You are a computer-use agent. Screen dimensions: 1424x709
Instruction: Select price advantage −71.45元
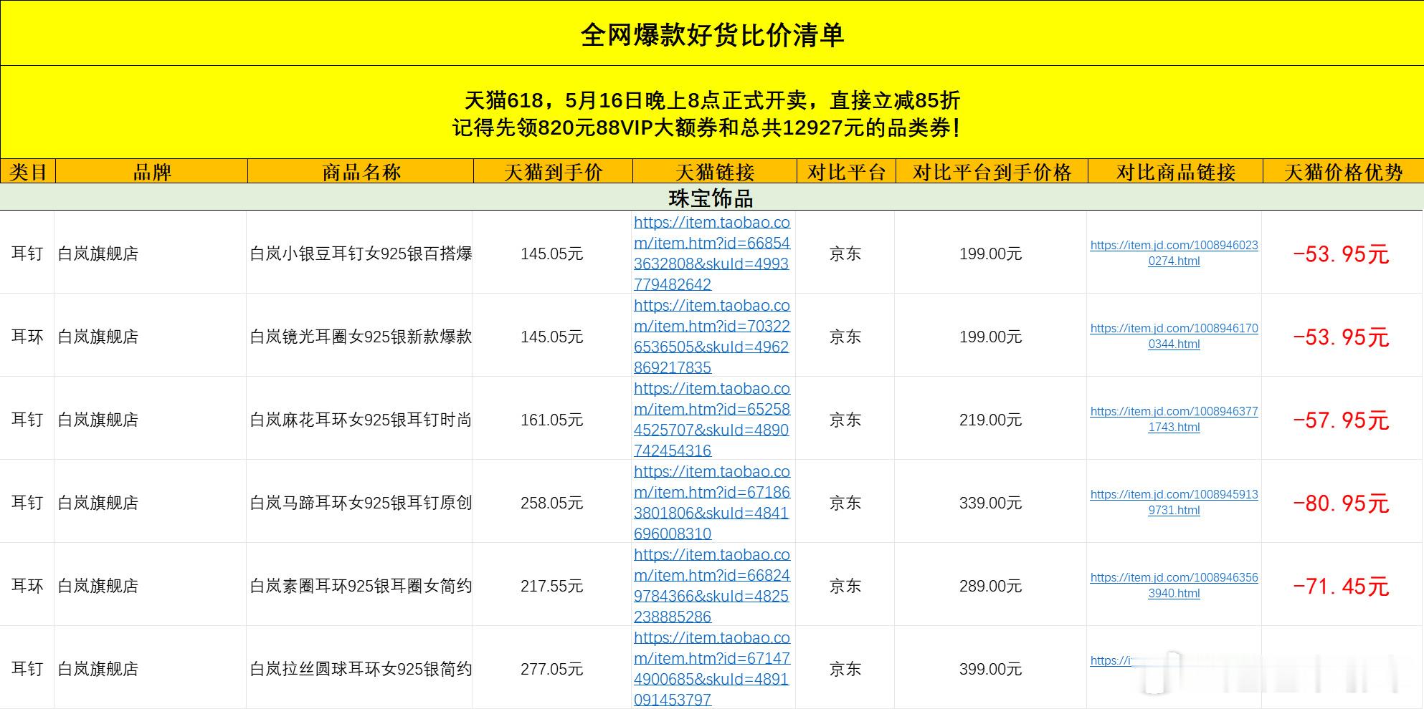point(1341,586)
